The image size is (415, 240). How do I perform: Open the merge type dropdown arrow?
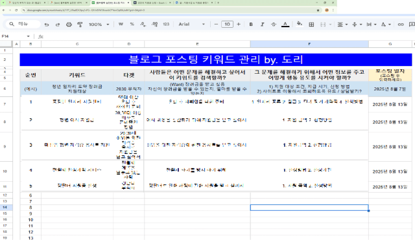330,25
